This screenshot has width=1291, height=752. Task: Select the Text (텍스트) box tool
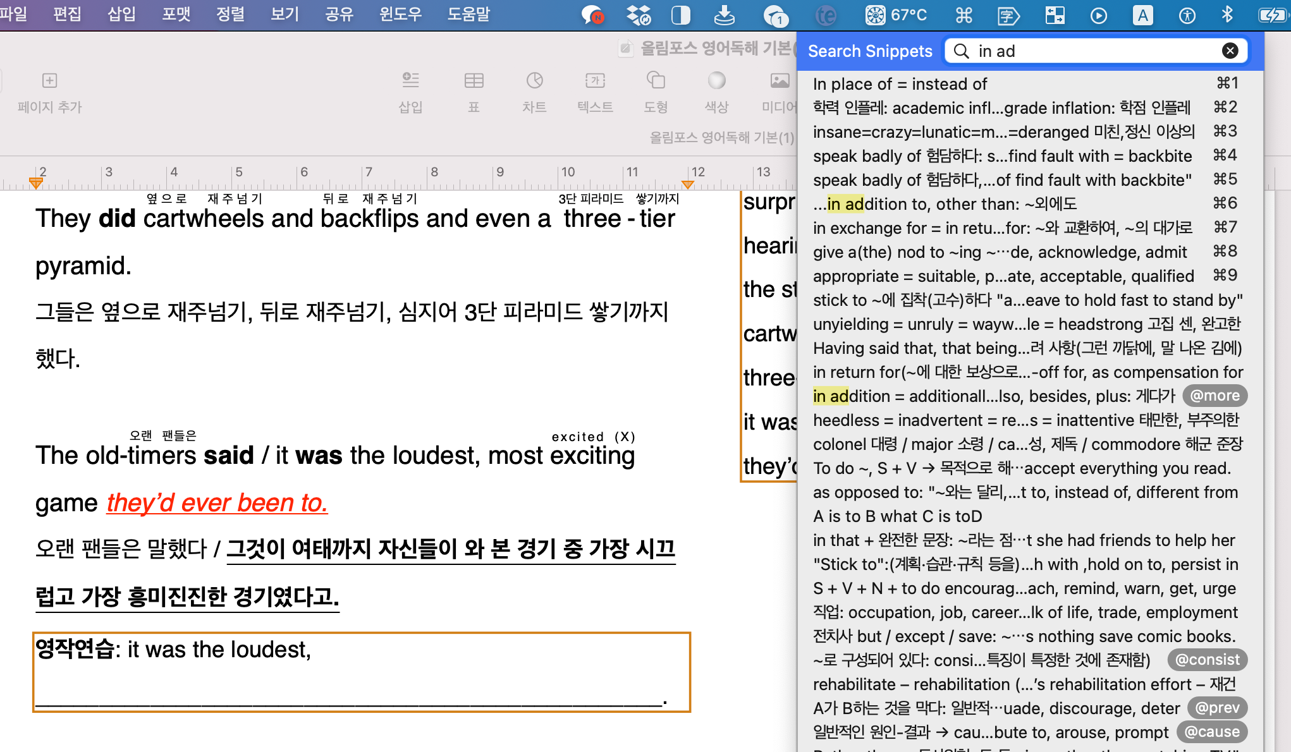click(595, 81)
